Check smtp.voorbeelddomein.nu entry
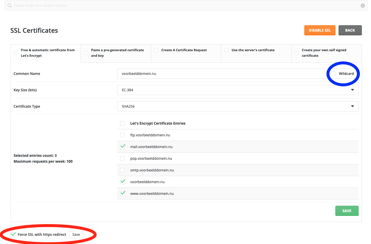Screen dimensions: 371x244 [122, 170]
